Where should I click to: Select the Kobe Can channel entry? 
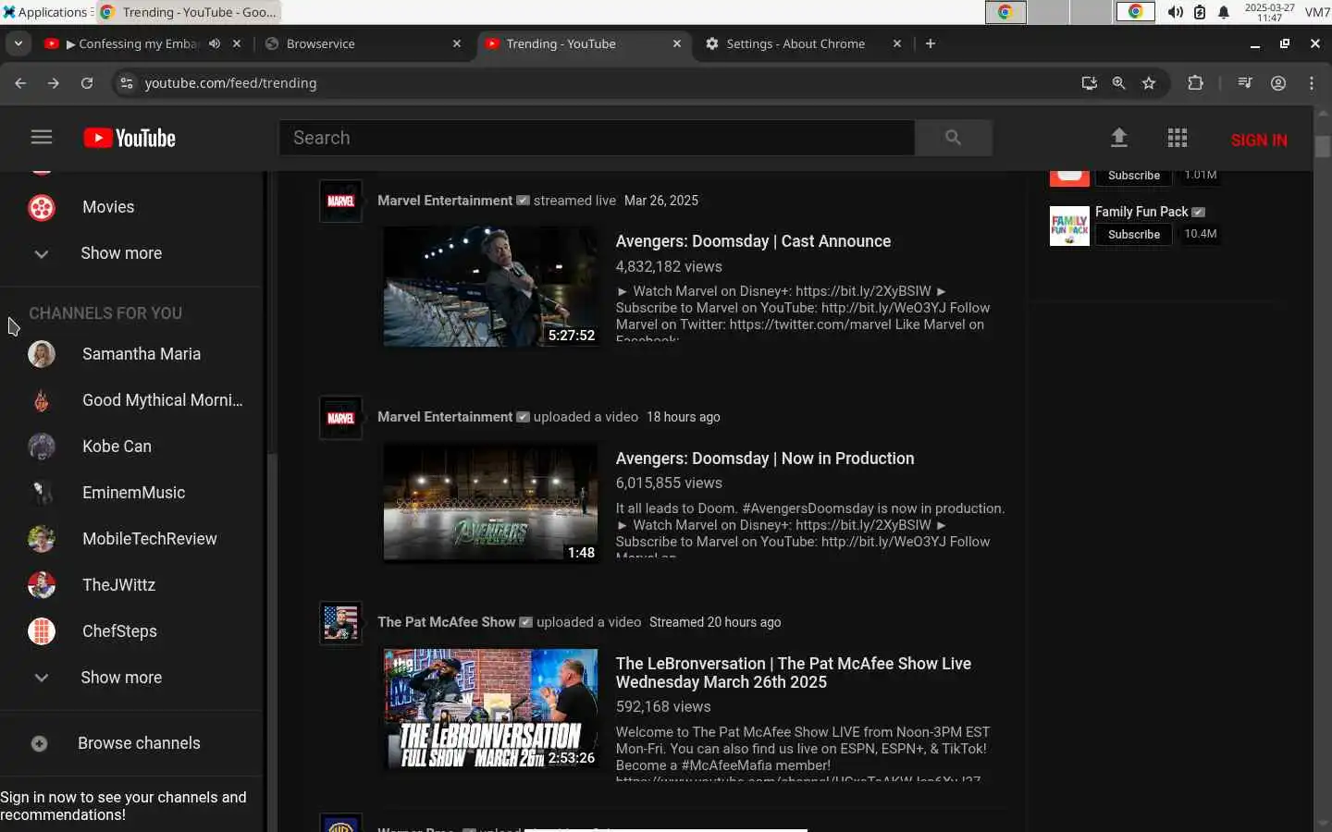click(131, 447)
